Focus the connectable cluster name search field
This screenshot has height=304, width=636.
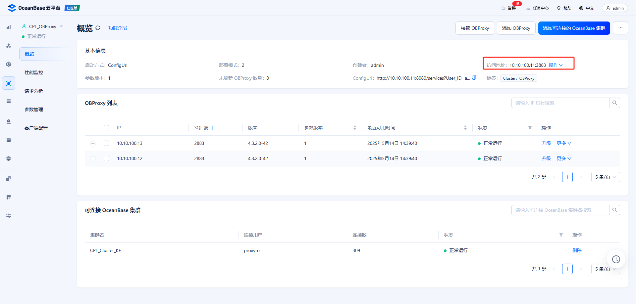tap(560, 210)
